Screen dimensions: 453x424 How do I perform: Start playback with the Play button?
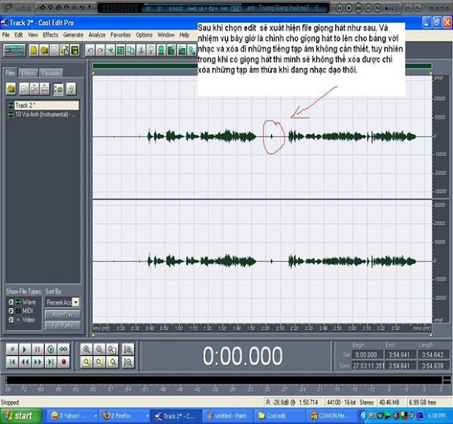25,350
